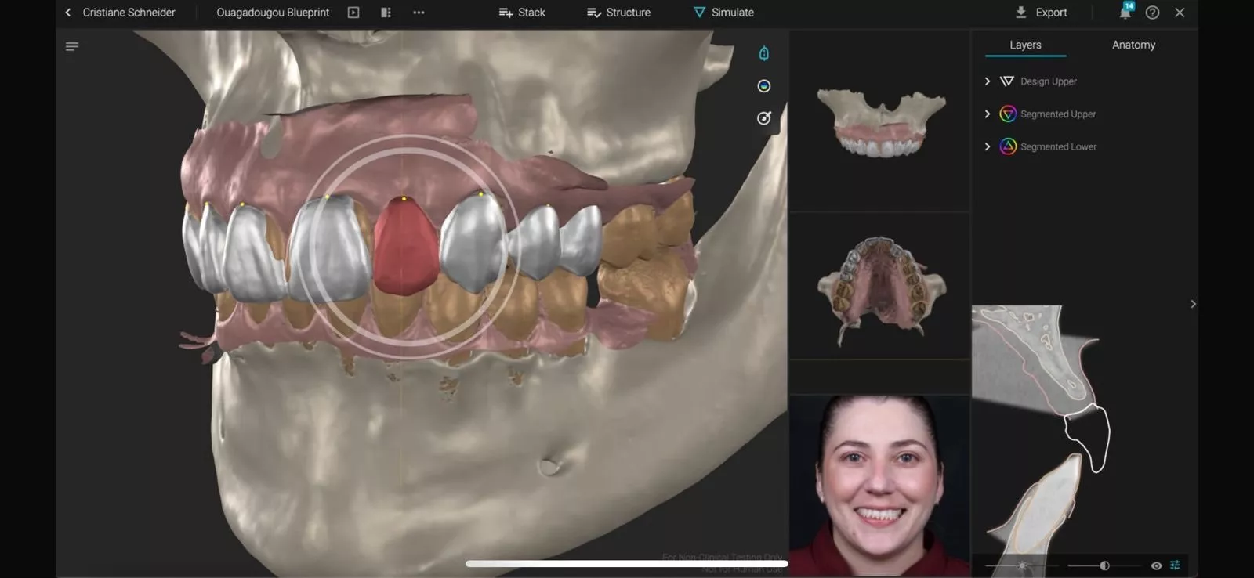The width and height of the screenshot is (1254, 578).
Task: Select the occlusal view thumbnail of the palate
Action: coord(879,287)
